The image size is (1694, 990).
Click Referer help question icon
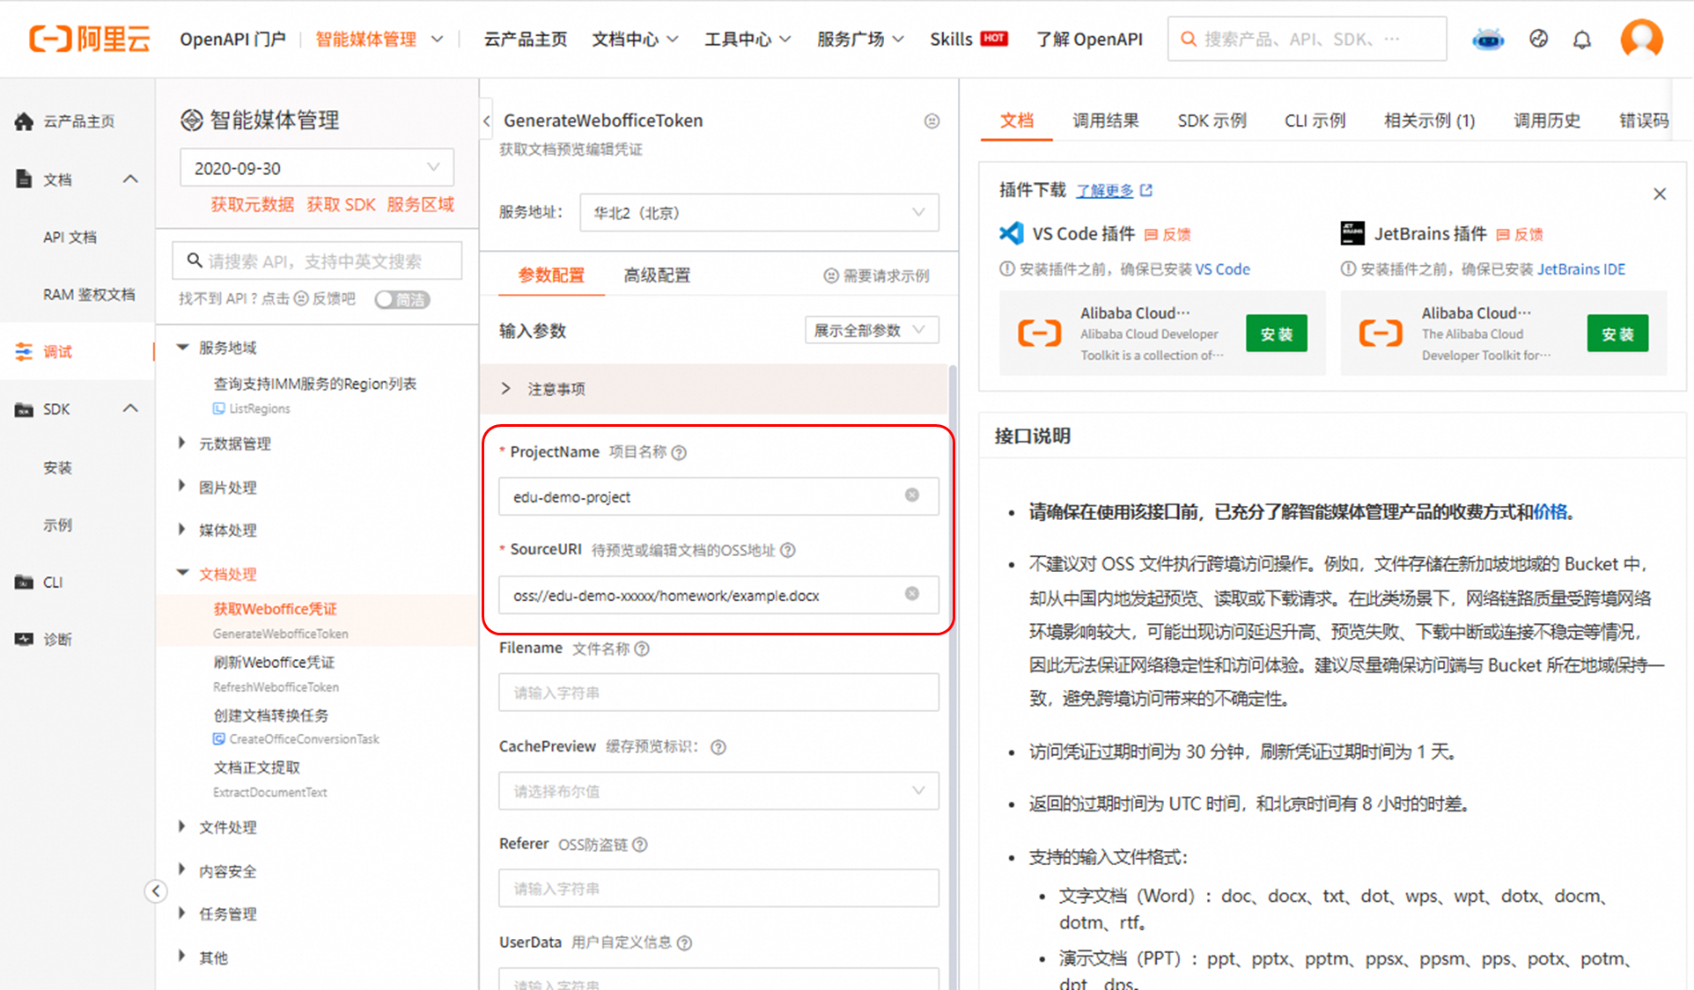(x=640, y=845)
